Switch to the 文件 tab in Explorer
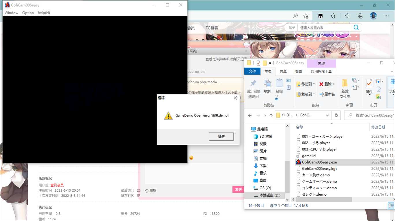395x221 pixels. 252,71
